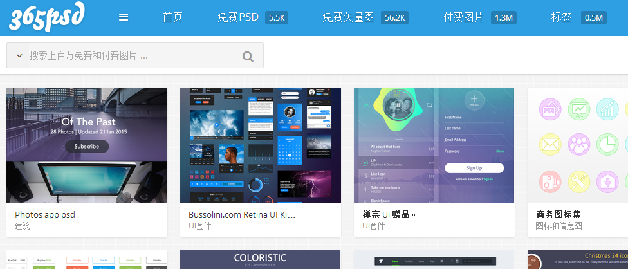
Task: Click the 0.5M count badge
Action: [x=593, y=17]
